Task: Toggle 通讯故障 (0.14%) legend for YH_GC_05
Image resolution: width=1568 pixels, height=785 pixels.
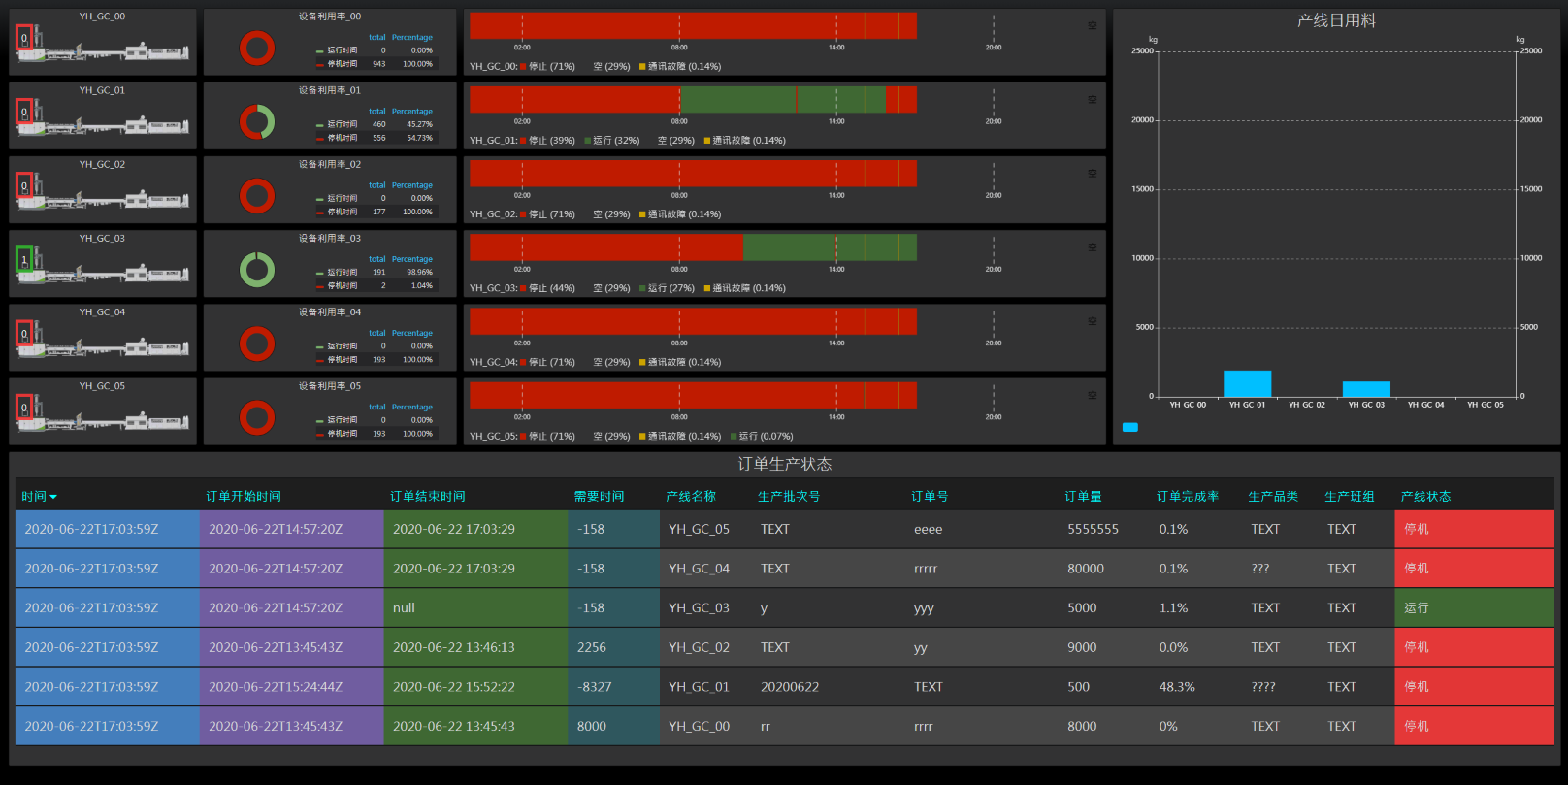Action: [683, 437]
